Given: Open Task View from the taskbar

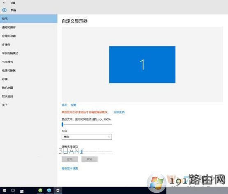Looking at the screenshot, I should tap(13, 190).
